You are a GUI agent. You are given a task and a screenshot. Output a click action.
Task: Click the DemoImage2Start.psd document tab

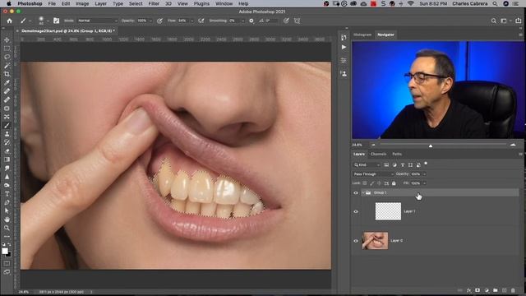[x=68, y=31]
